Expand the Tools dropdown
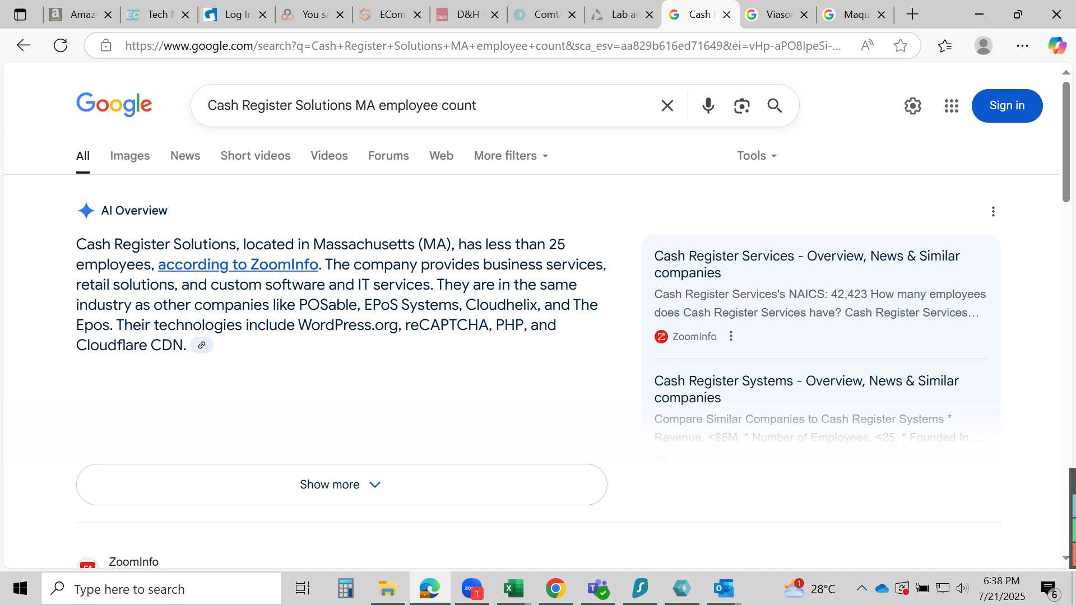 click(756, 156)
